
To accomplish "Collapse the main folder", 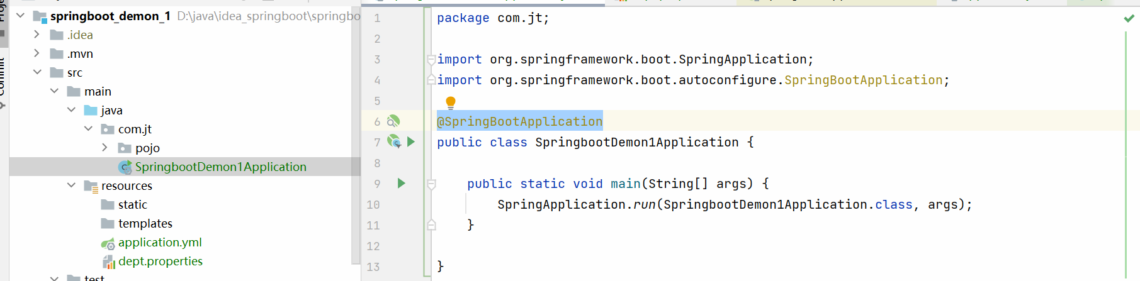I will click(x=55, y=91).
